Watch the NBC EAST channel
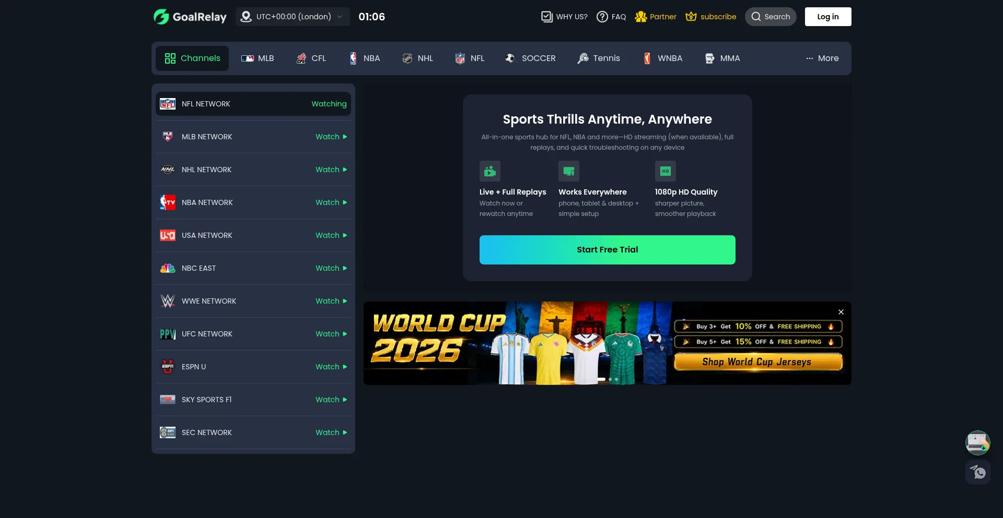This screenshot has height=518, width=1003. [x=331, y=268]
